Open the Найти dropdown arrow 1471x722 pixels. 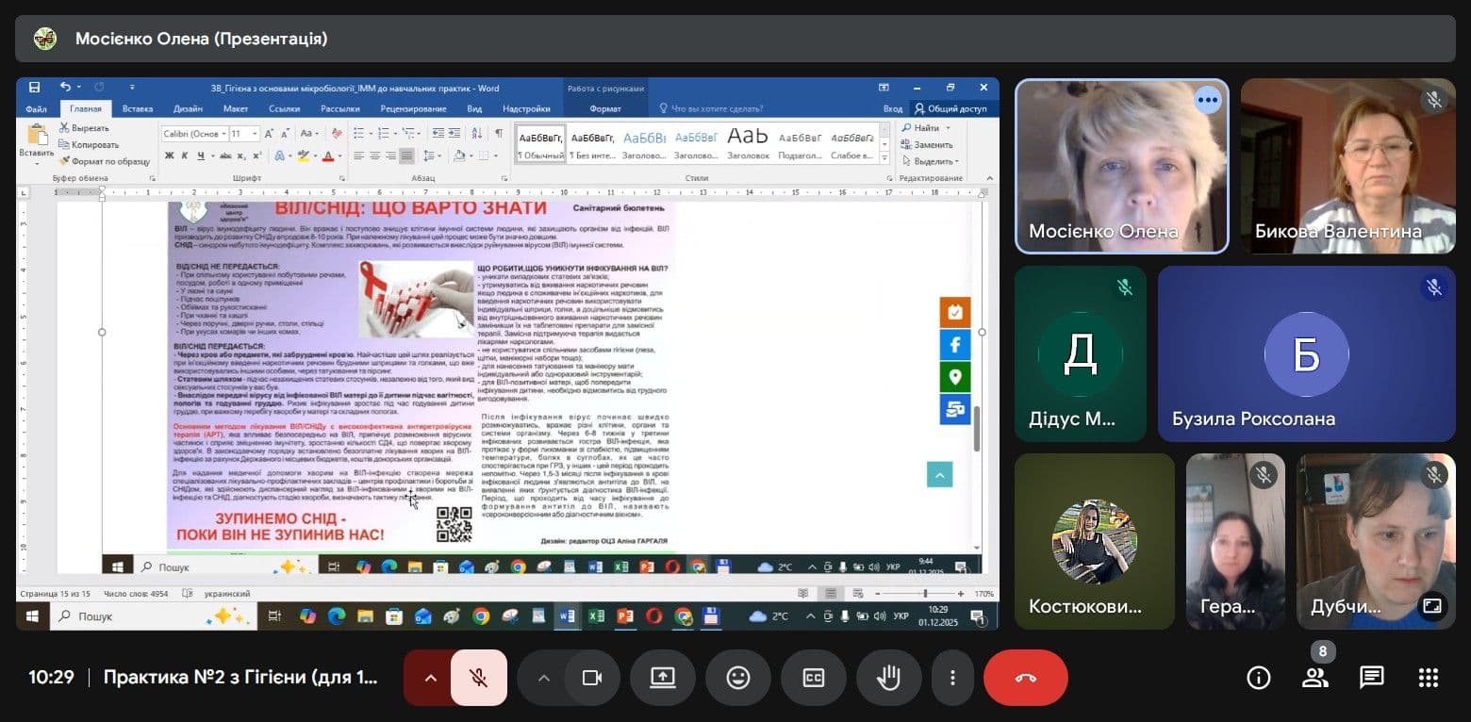[x=948, y=128]
